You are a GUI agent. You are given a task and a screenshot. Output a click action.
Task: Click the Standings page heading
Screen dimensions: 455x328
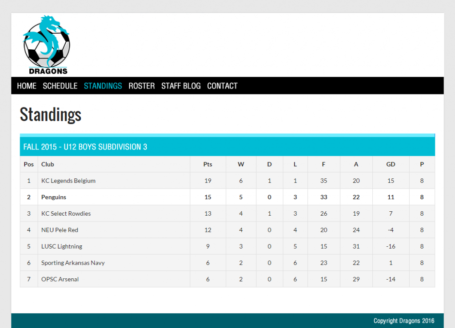point(51,115)
